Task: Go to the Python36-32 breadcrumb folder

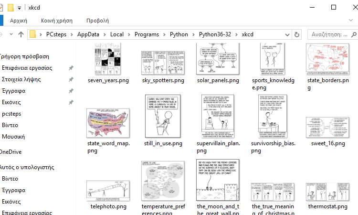Action: click(x=215, y=34)
